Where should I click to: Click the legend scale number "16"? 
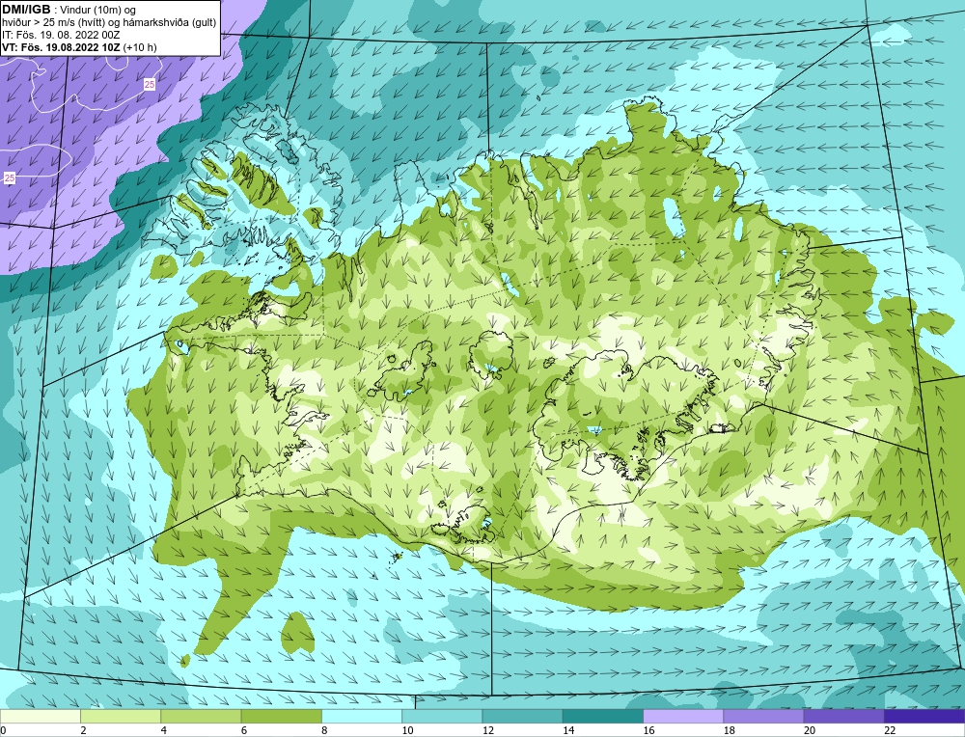click(x=648, y=730)
